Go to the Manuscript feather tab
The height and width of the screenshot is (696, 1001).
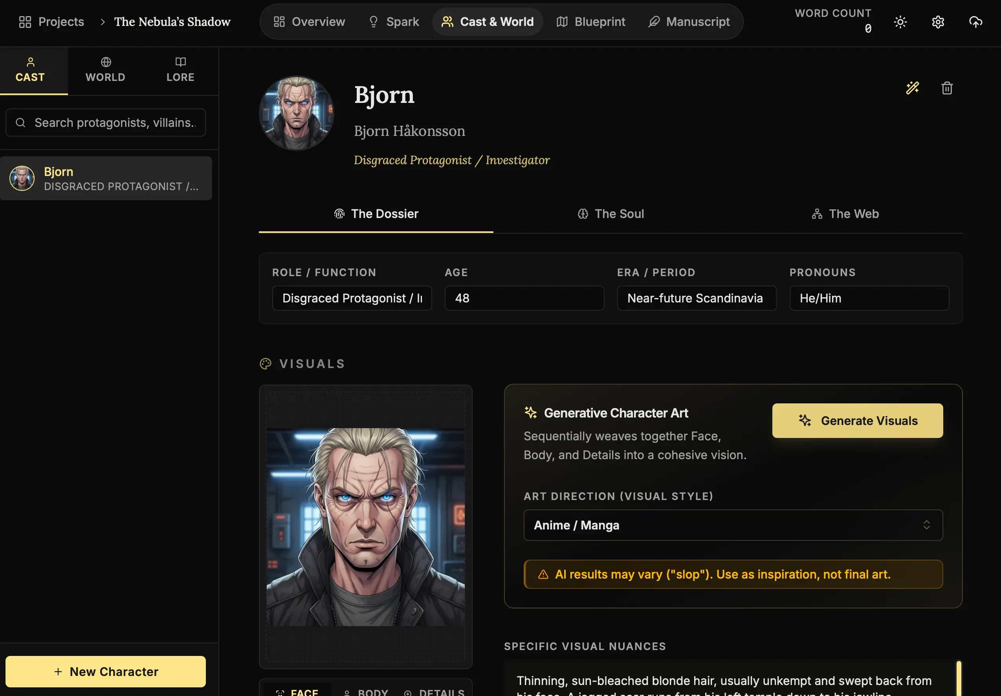click(x=689, y=22)
